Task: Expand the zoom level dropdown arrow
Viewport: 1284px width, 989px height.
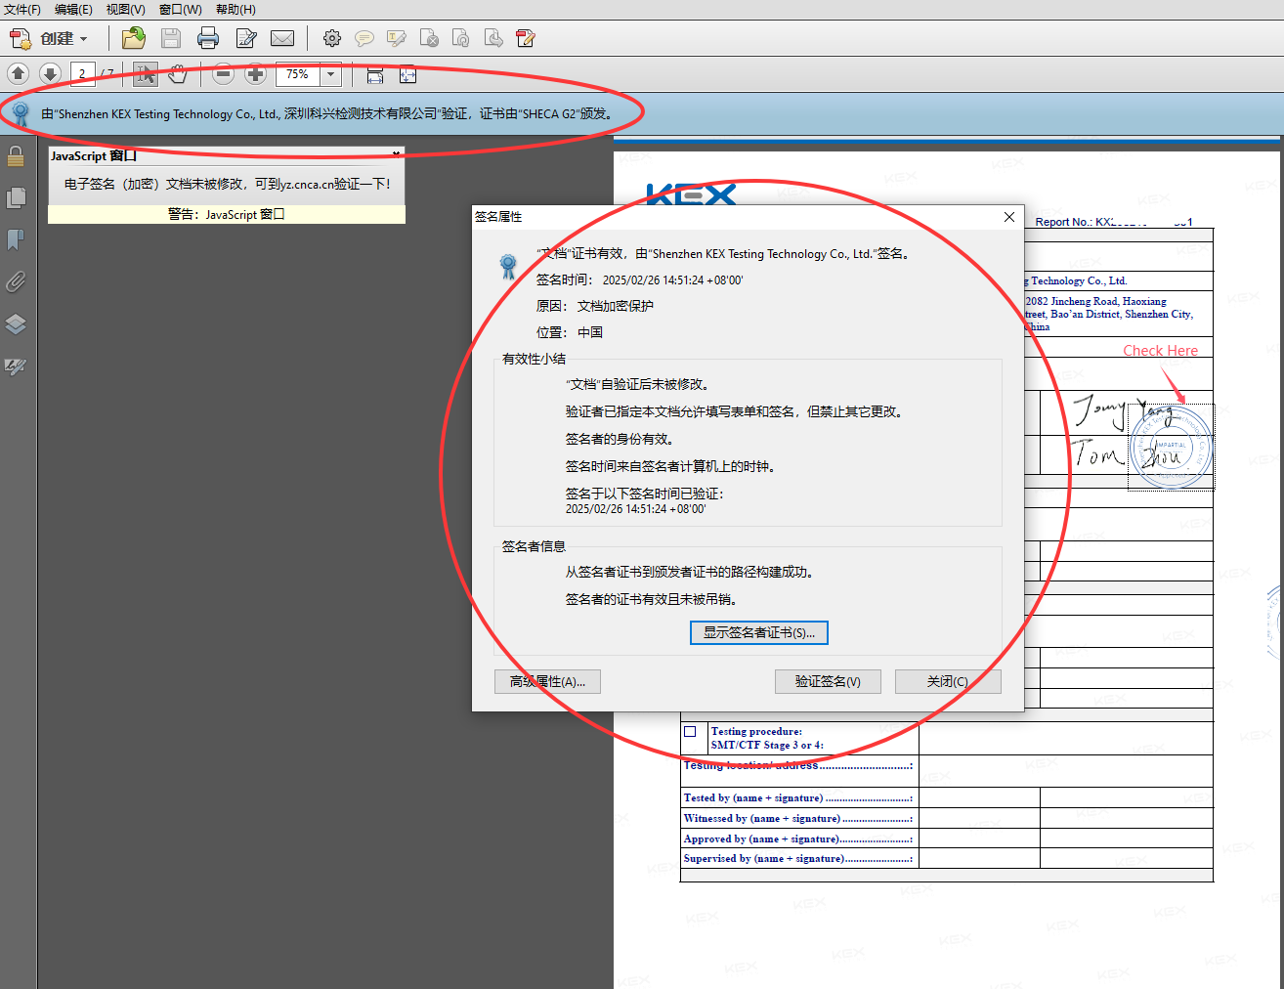Action: 331,74
